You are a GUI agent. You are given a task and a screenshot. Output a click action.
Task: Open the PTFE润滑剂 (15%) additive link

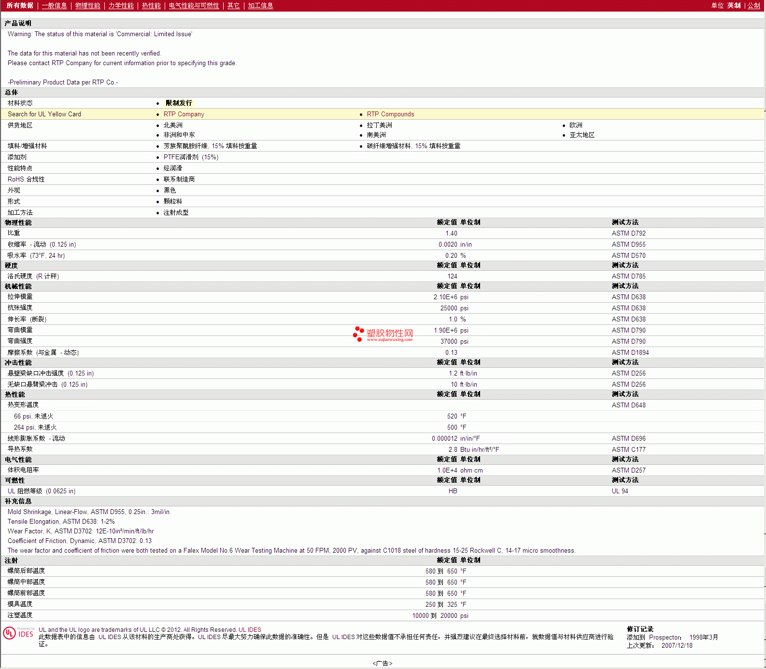(x=191, y=157)
